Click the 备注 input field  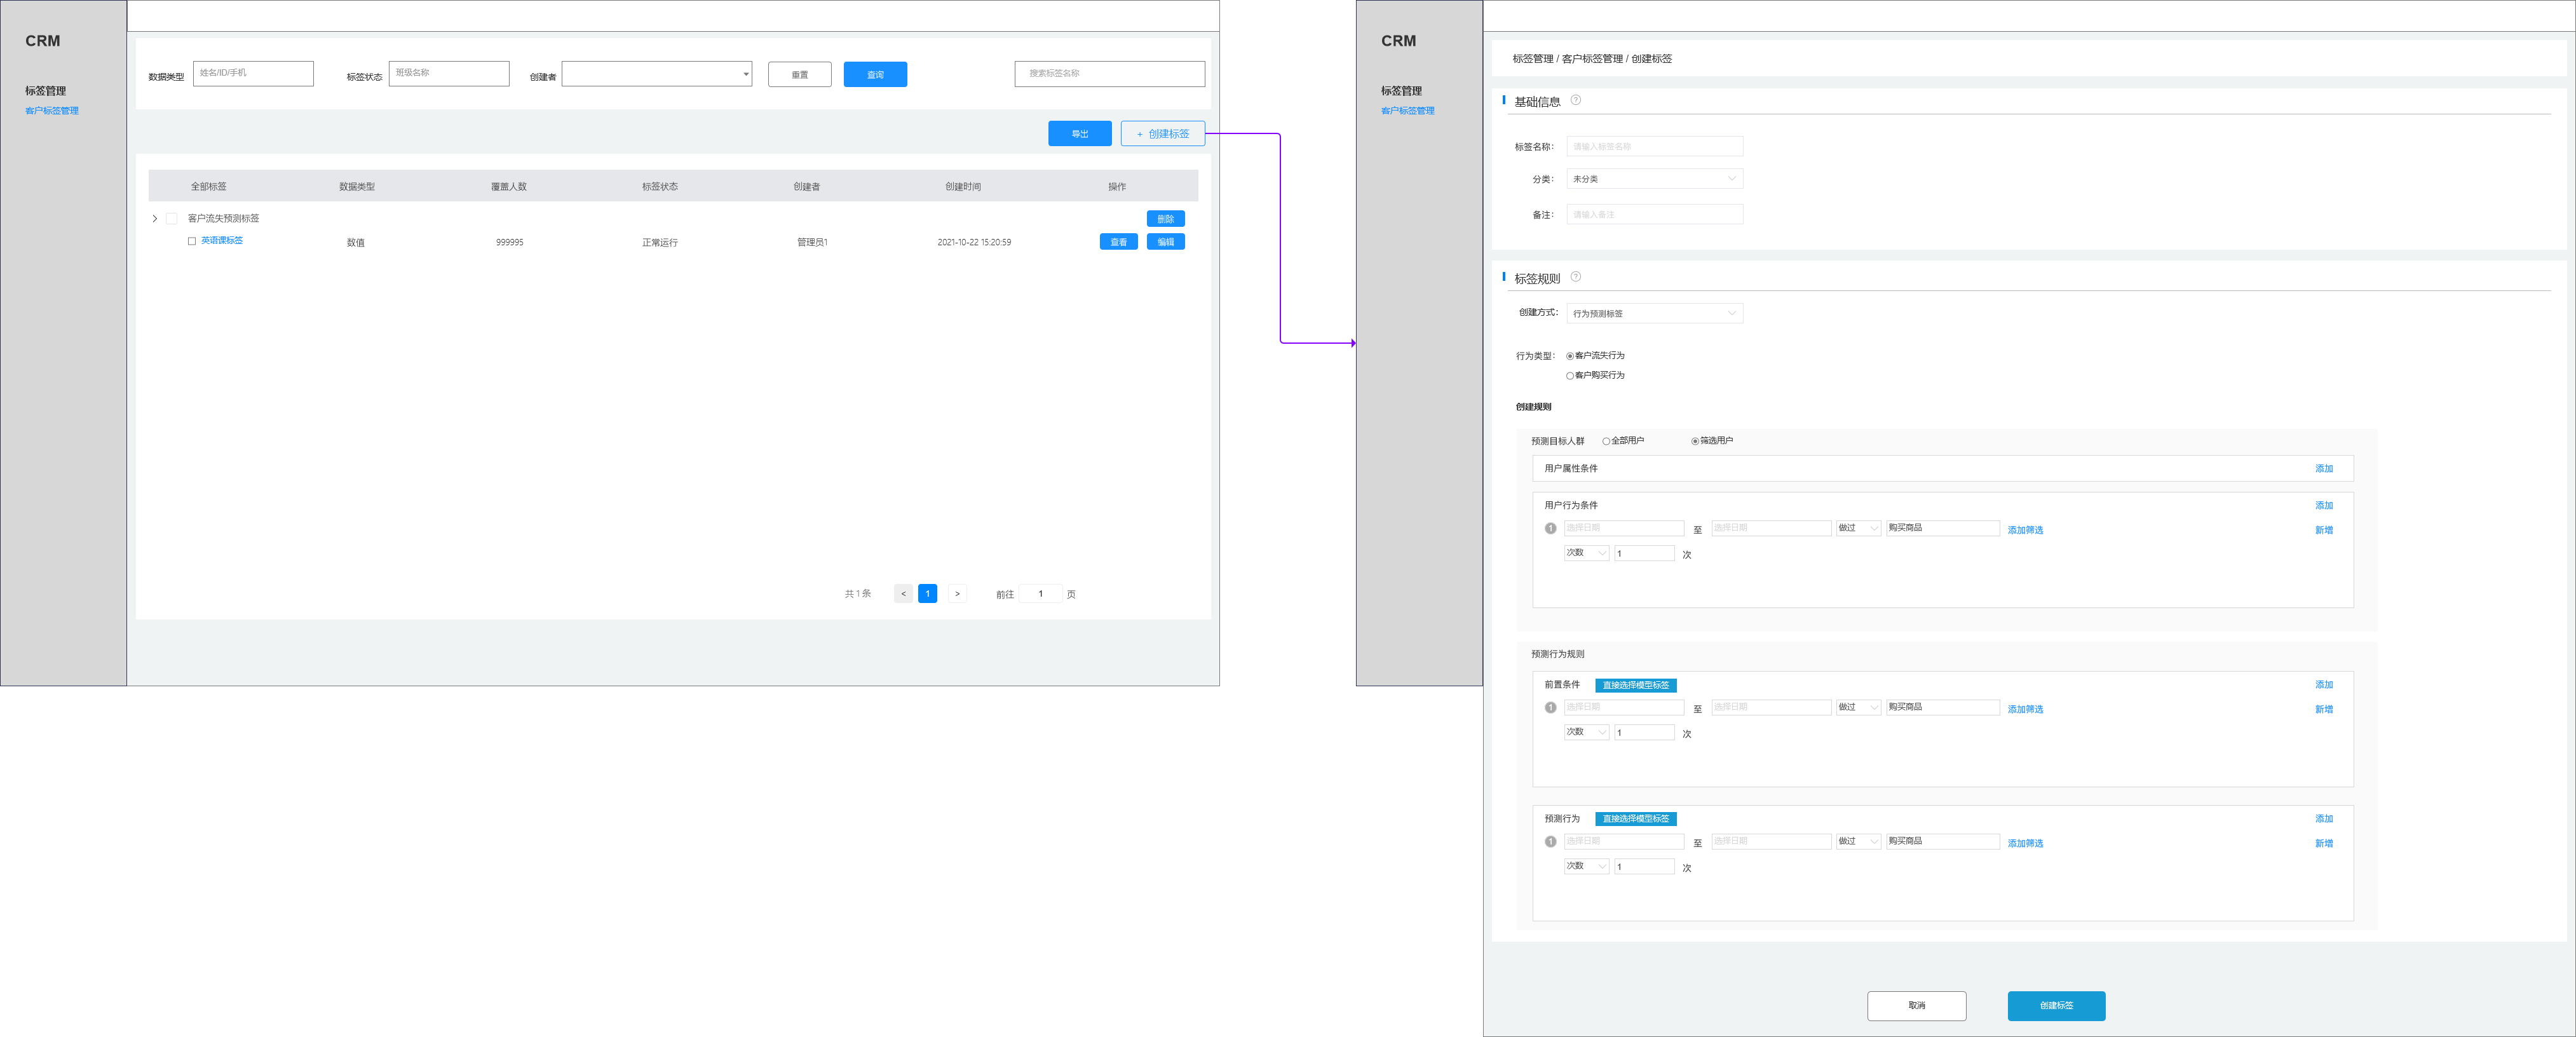1655,215
